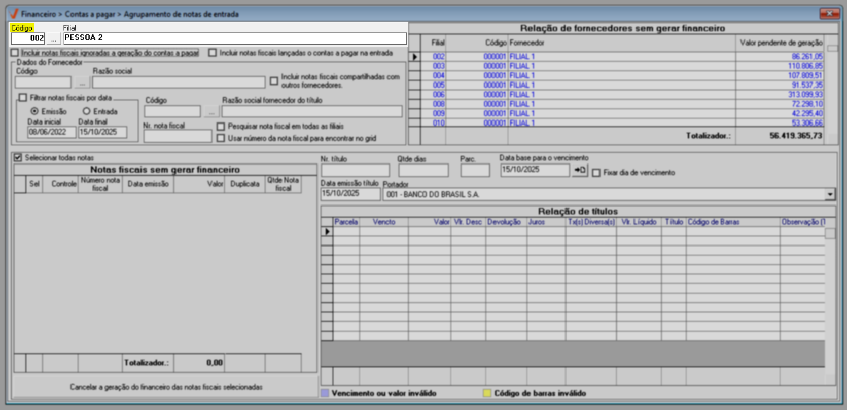Select the 'Entrada' radio button
This screenshot has width=847, height=410.
point(87,111)
